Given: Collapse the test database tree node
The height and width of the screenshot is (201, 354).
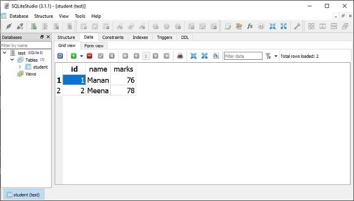Looking at the screenshot, I should [5, 53].
